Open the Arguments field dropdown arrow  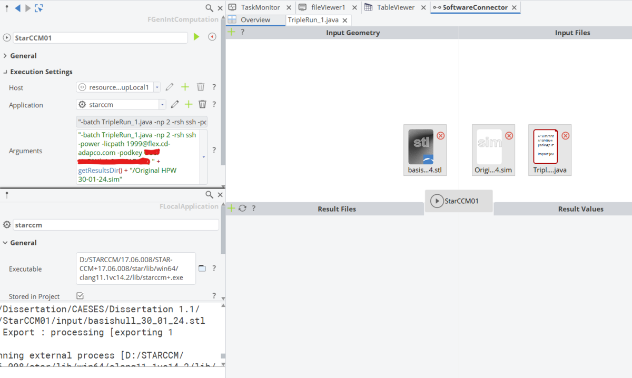204,157
